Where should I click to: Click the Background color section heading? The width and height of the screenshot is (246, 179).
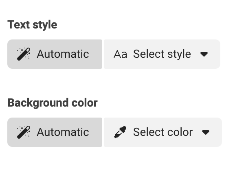[x=53, y=103]
